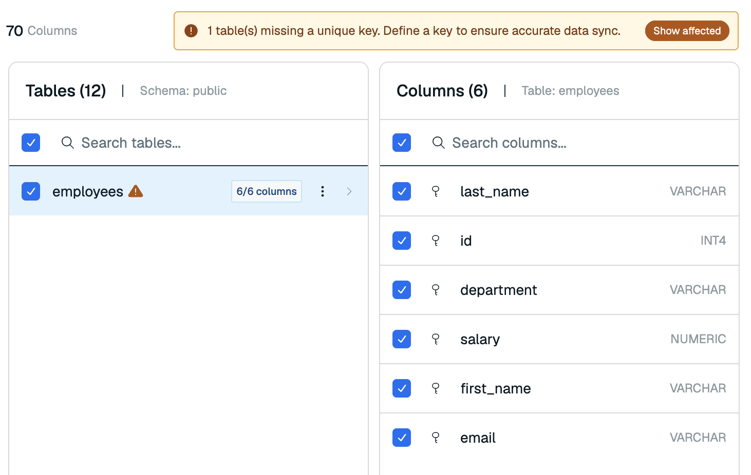Click the last_name column name
751x475 pixels.
tap(495, 191)
